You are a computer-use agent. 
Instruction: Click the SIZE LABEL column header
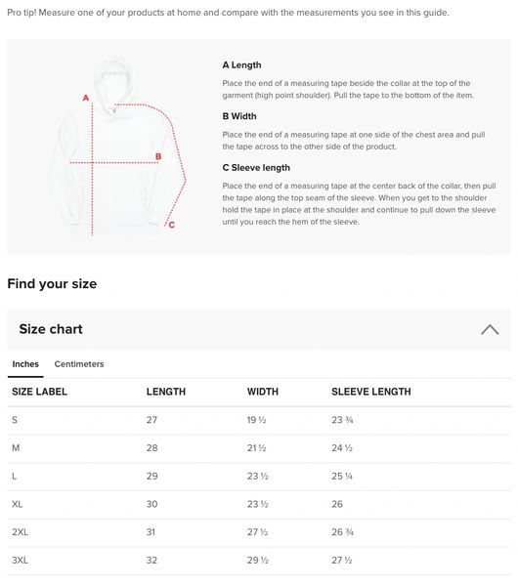point(40,392)
